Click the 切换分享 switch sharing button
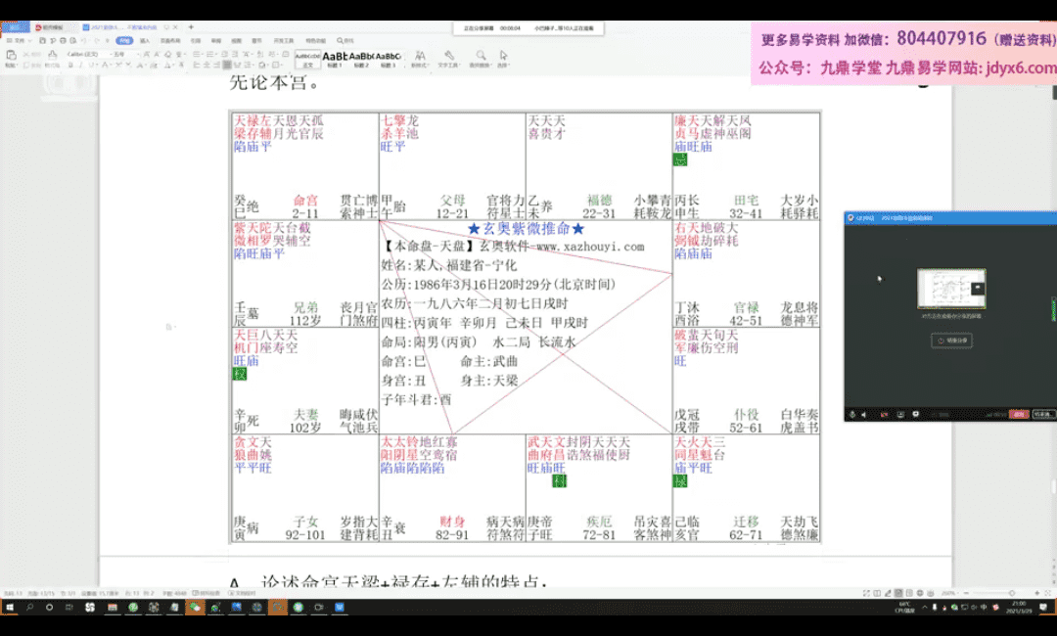 pos(950,341)
